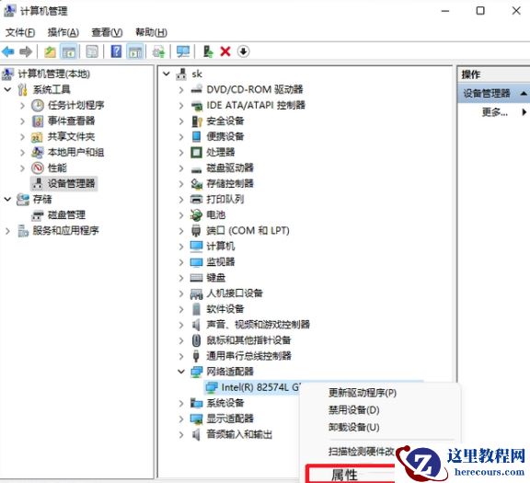Click the battery category icon
This screenshot has height=483, width=530.
(196, 214)
